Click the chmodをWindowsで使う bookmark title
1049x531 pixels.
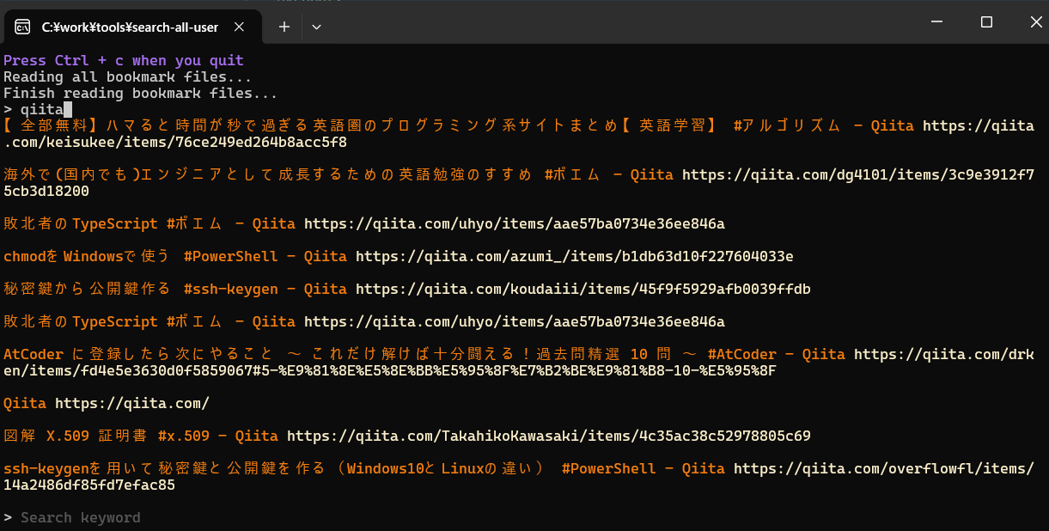pos(86,256)
